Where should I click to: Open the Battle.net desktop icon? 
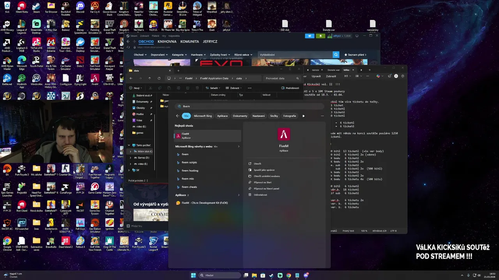7,80
